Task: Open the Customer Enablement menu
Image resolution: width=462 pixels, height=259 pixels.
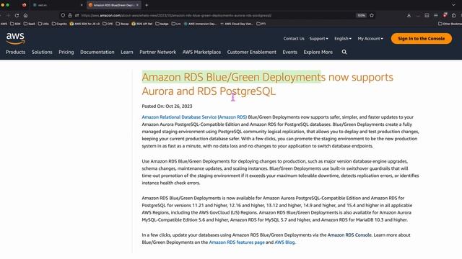Action: coord(252,52)
